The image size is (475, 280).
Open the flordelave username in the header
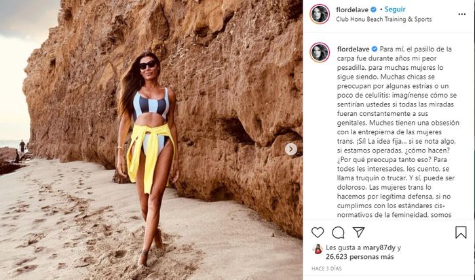click(x=352, y=9)
